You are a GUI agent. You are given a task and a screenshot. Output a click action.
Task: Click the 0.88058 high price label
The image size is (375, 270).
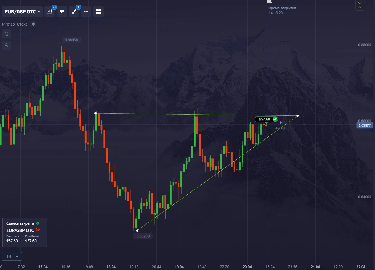pyautogui.click(x=71, y=40)
